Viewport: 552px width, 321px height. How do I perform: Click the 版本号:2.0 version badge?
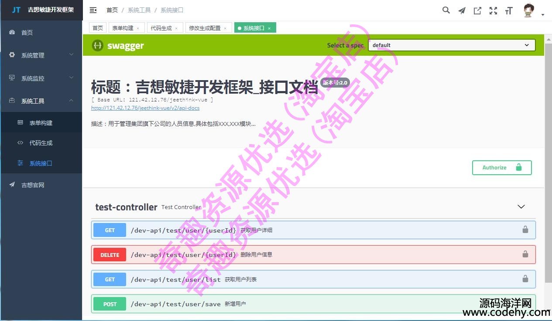(x=335, y=83)
